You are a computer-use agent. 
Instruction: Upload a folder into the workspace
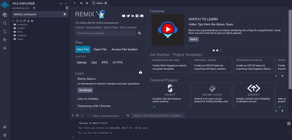coord(32,21)
